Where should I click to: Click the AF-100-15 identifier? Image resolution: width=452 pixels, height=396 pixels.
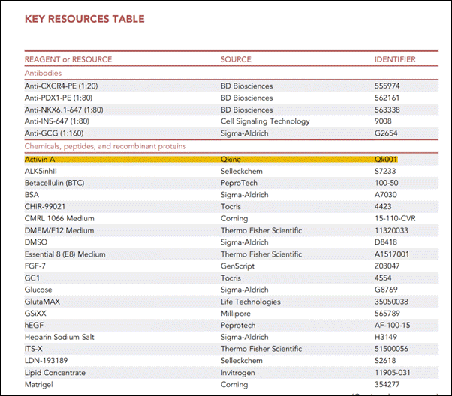[x=393, y=325]
